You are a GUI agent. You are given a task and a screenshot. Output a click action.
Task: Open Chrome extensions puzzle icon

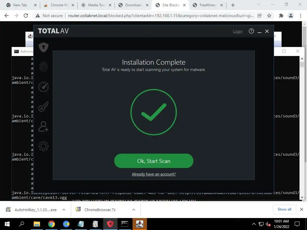[x=281, y=16]
